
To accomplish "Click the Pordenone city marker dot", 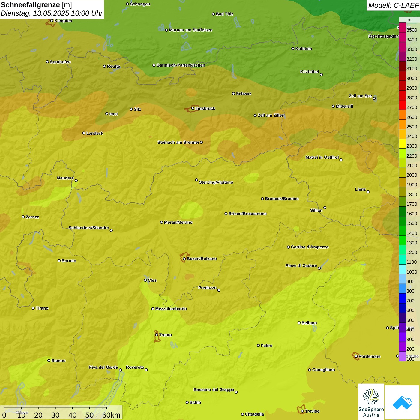I will click(356, 356).
